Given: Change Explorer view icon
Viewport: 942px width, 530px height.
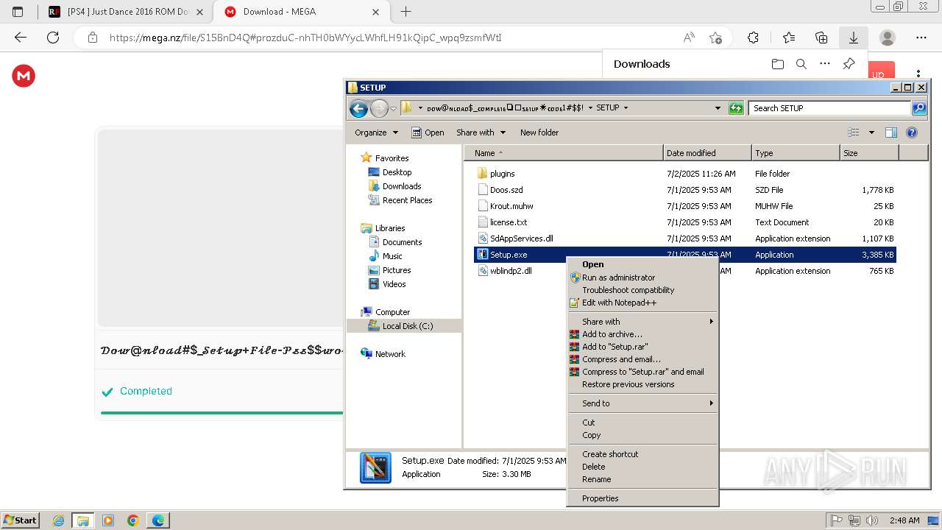Looking at the screenshot, I should point(854,132).
